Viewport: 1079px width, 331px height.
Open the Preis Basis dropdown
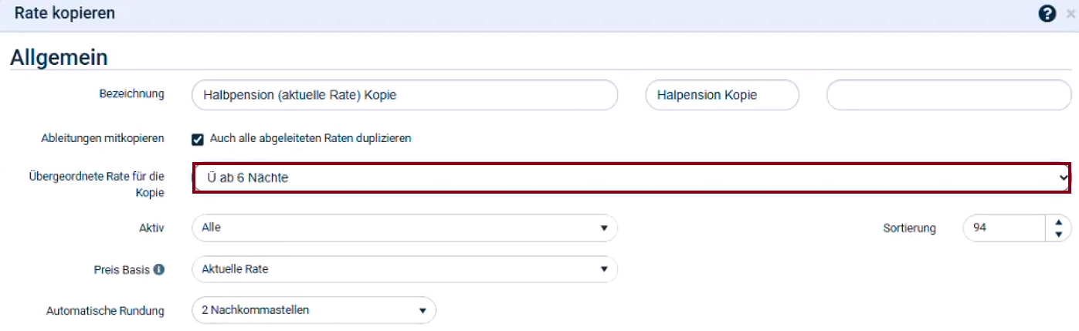[404, 269]
